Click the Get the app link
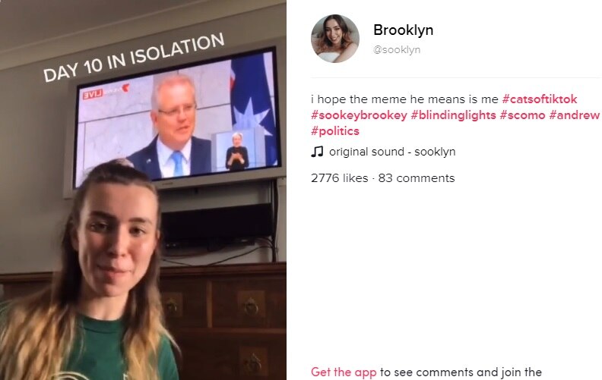This screenshot has height=380, width=602. [344, 372]
